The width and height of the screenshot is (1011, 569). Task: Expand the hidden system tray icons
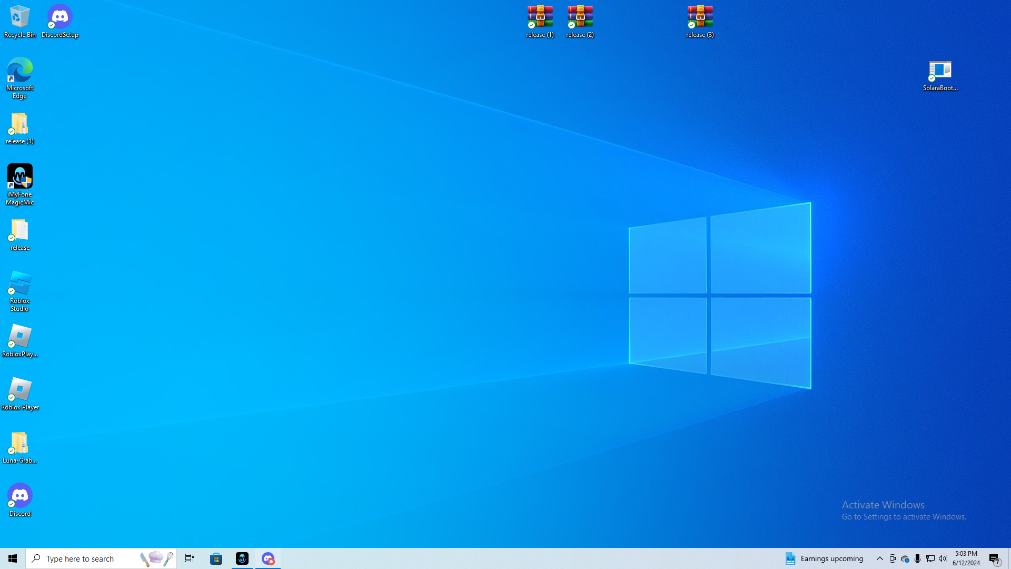tap(880, 558)
